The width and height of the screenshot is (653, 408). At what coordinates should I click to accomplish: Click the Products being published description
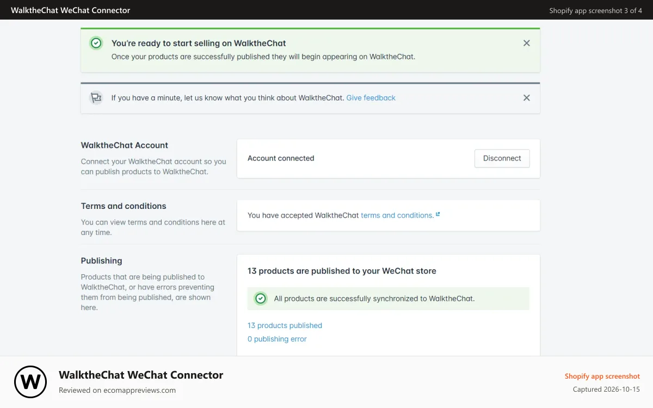pyautogui.click(x=147, y=292)
